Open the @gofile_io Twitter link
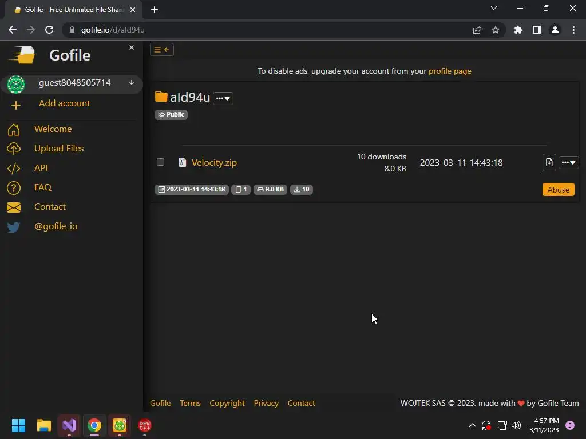The height and width of the screenshot is (439, 586). pyautogui.click(x=56, y=226)
